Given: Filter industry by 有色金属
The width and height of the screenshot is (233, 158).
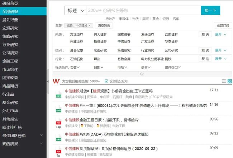Looking at the screenshot, I should [124, 59].
